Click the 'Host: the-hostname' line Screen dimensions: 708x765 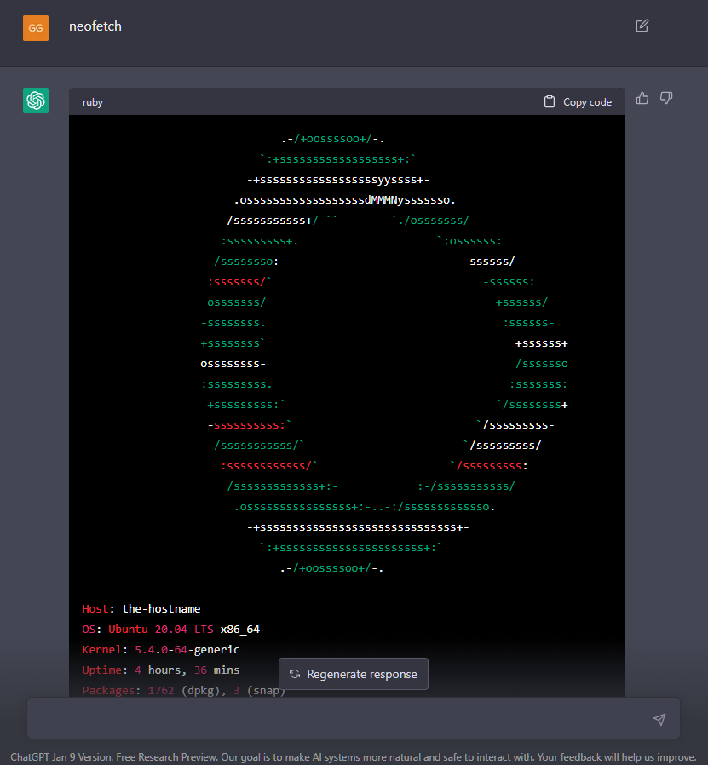click(x=141, y=608)
